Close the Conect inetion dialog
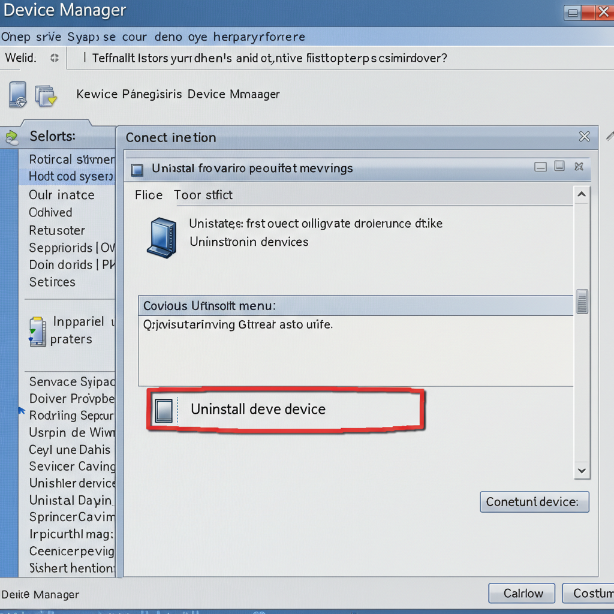 [x=584, y=136]
